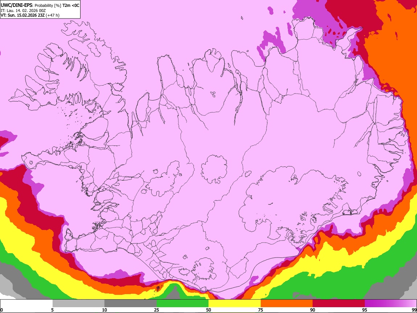Click legend tick label '25'
Screen dimensions: 417x313
pos(157,310)
